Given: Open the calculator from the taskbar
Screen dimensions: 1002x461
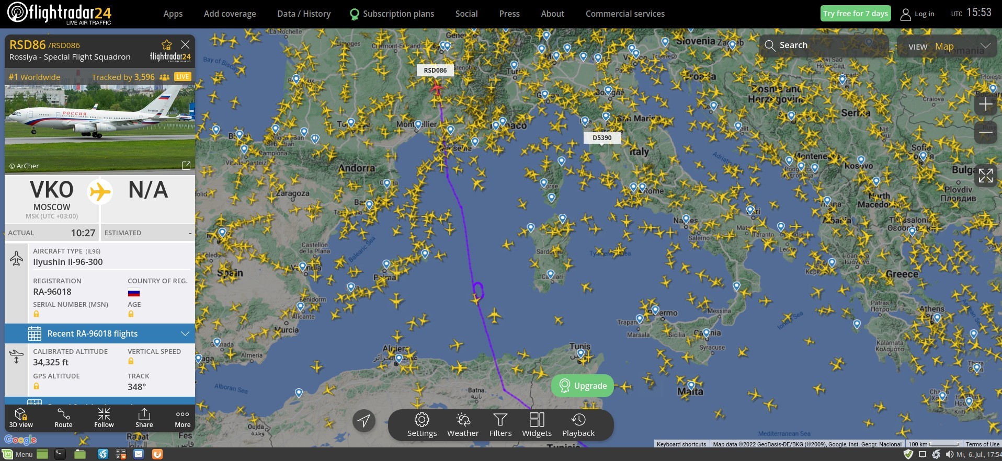Looking at the screenshot, I should coord(121,454).
